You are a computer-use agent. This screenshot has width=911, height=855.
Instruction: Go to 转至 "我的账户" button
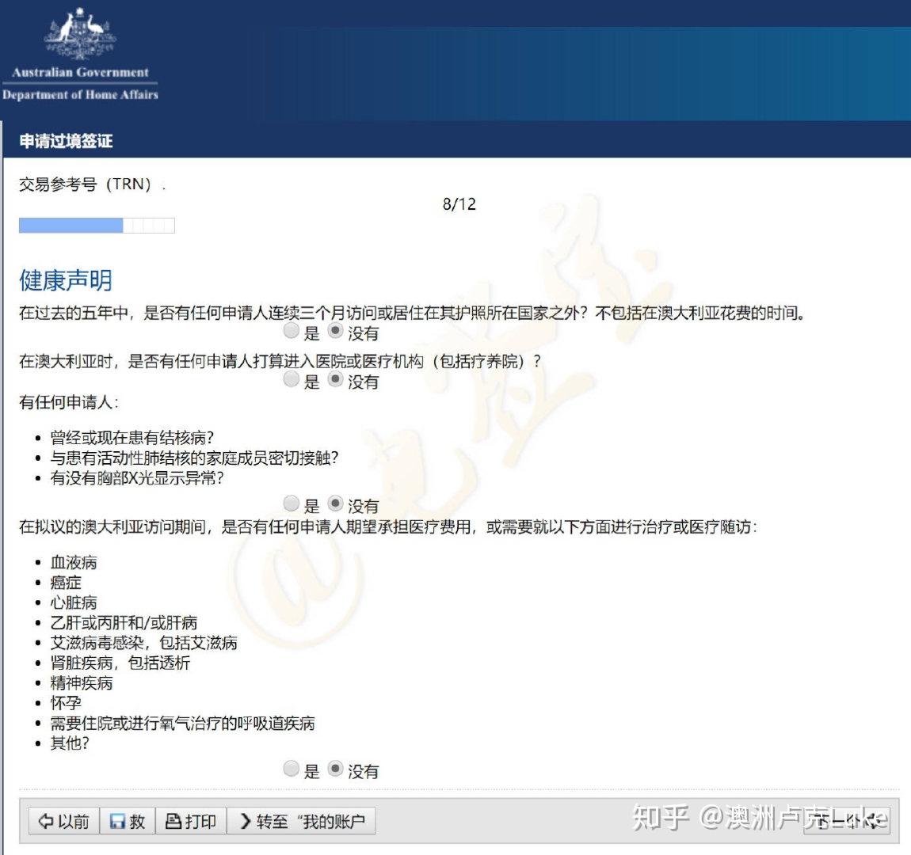[x=301, y=821]
